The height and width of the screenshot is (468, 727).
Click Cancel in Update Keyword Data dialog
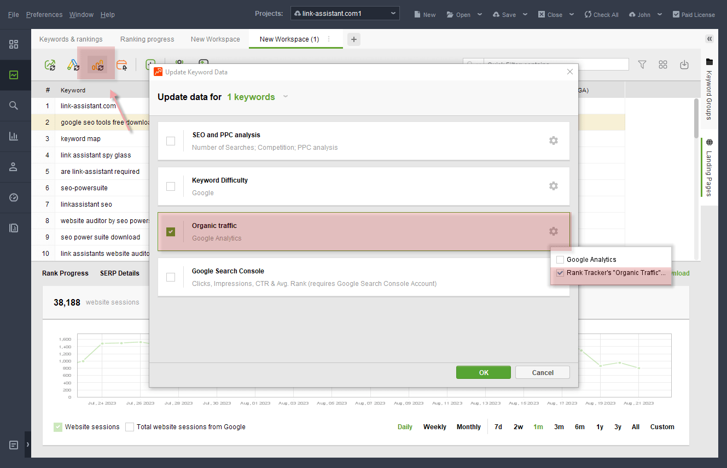[543, 372]
